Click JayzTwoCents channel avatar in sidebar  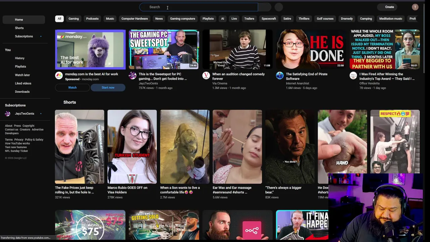tap(7, 114)
